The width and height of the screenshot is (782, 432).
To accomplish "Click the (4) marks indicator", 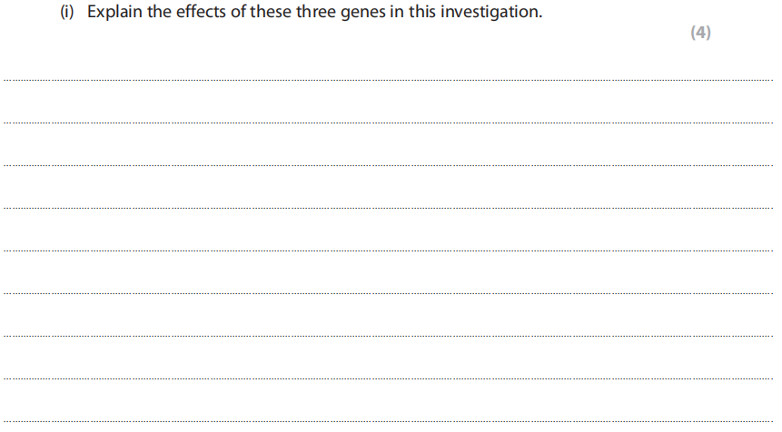I will [700, 33].
